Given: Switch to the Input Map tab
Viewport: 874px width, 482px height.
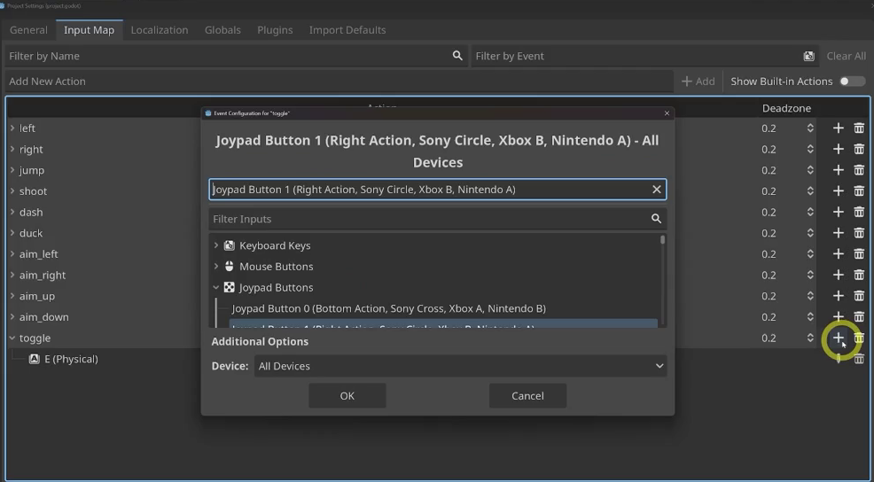Looking at the screenshot, I should click(90, 30).
